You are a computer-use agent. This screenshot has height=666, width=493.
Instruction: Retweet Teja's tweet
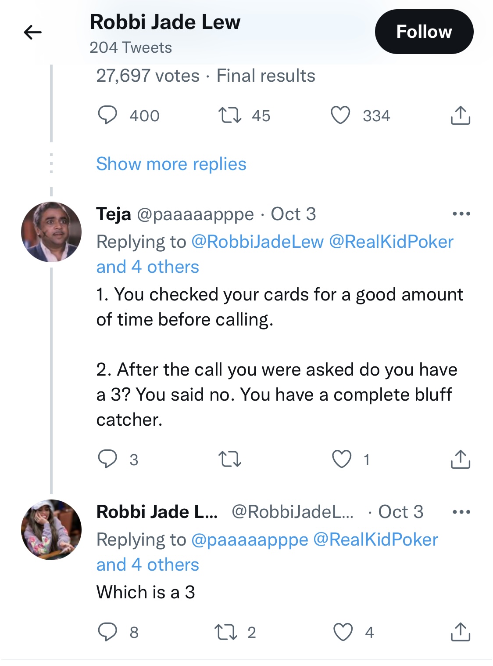230,460
